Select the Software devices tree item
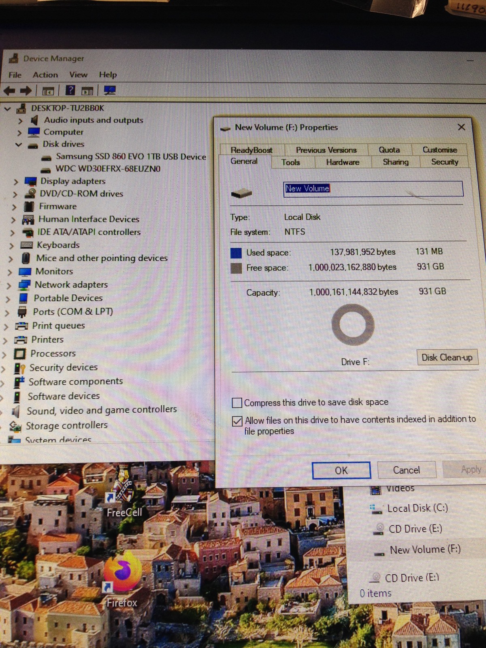 [64, 396]
